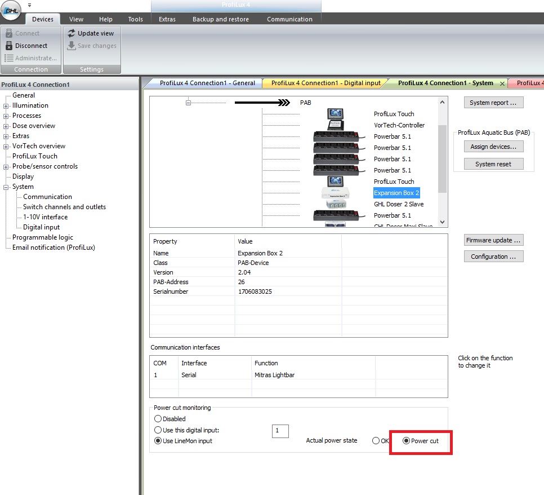544x495 pixels.
Task: Open the Tools ribbon tab
Action: click(x=135, y=19)
